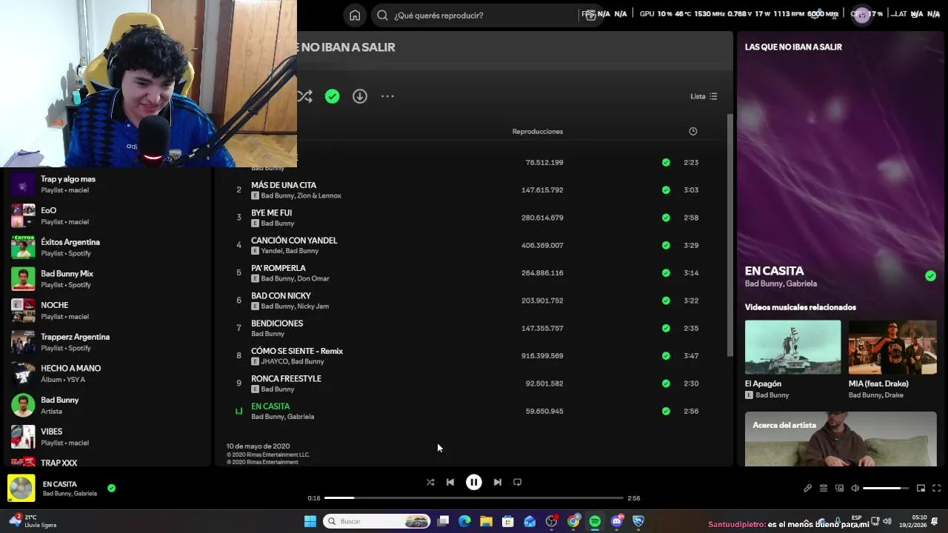The width and height of the screenshot is (948, 533).
Task: Open the album three-dots more options menu
Action: (387, 96)
